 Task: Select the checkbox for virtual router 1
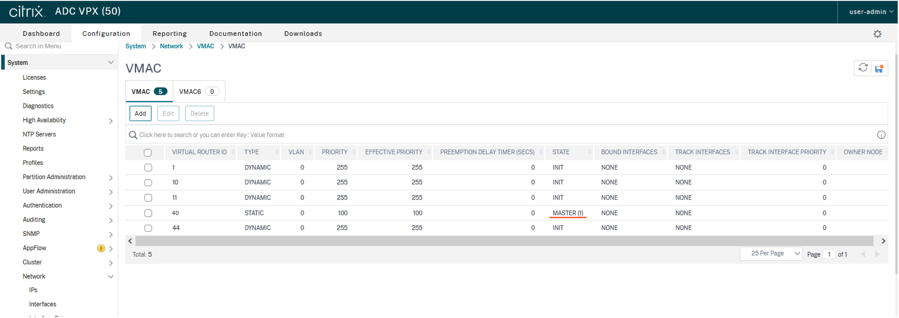click(x=148, y=167)
